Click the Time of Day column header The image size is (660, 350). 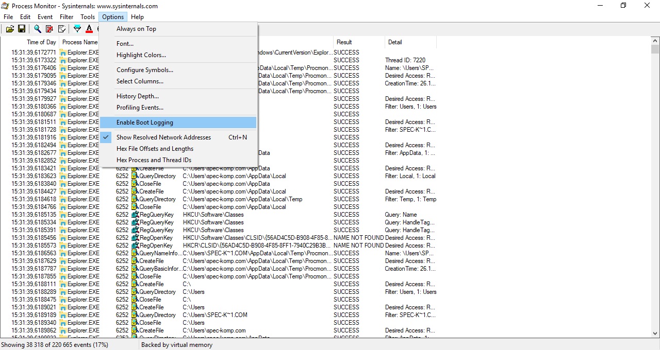click(41, 42)
